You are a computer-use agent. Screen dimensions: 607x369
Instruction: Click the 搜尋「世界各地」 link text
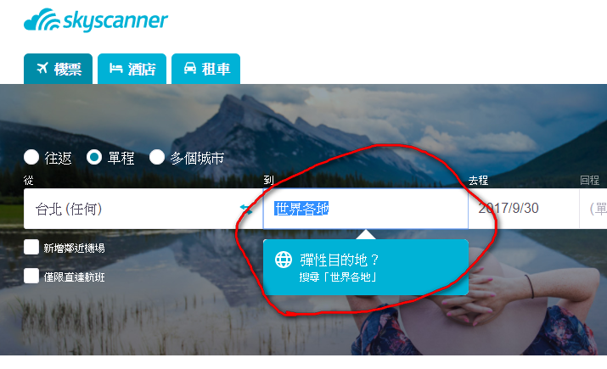click(338, 277)
